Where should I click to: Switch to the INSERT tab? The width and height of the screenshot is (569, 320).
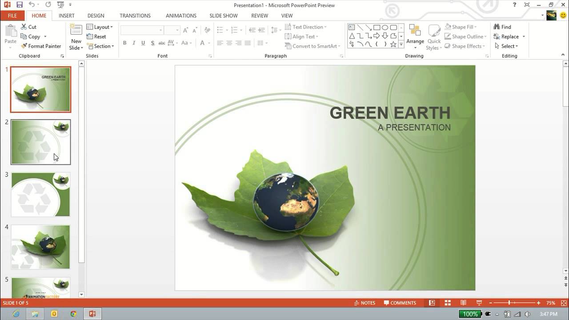pos(67,16)
